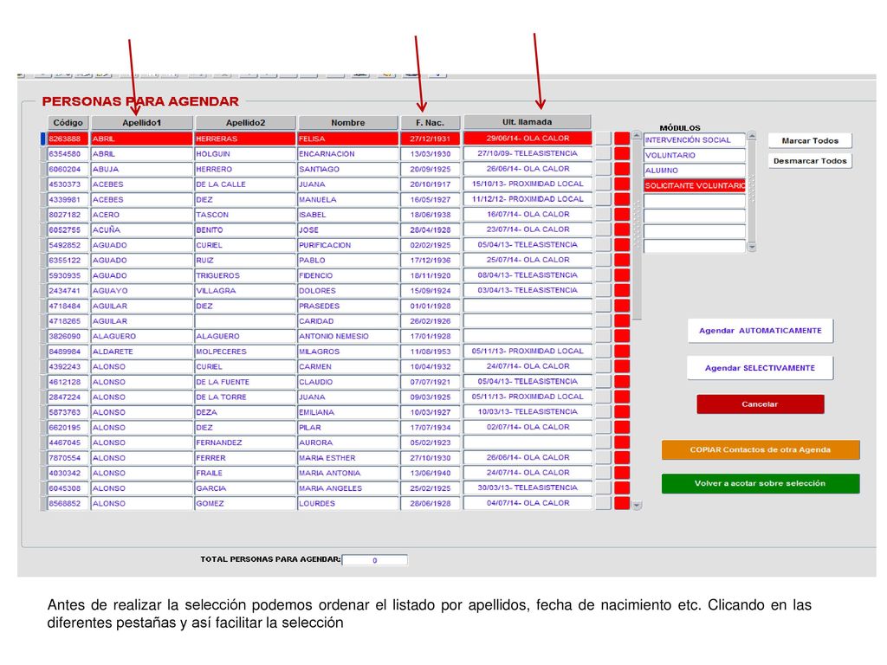Click the Desmarcar Todos button
The height and width of the screenshot is (665, 887).
point(810,161)
